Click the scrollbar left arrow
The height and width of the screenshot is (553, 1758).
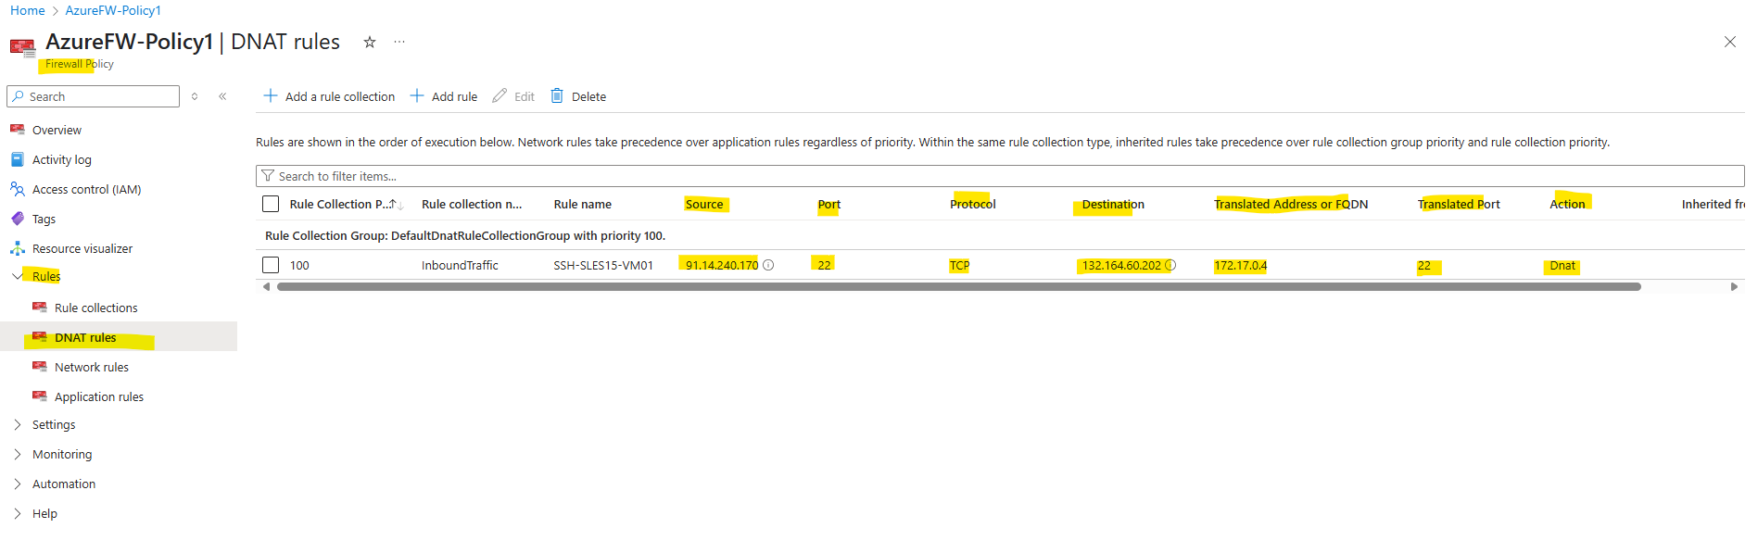pyautogui.click(x=267, y=287)
